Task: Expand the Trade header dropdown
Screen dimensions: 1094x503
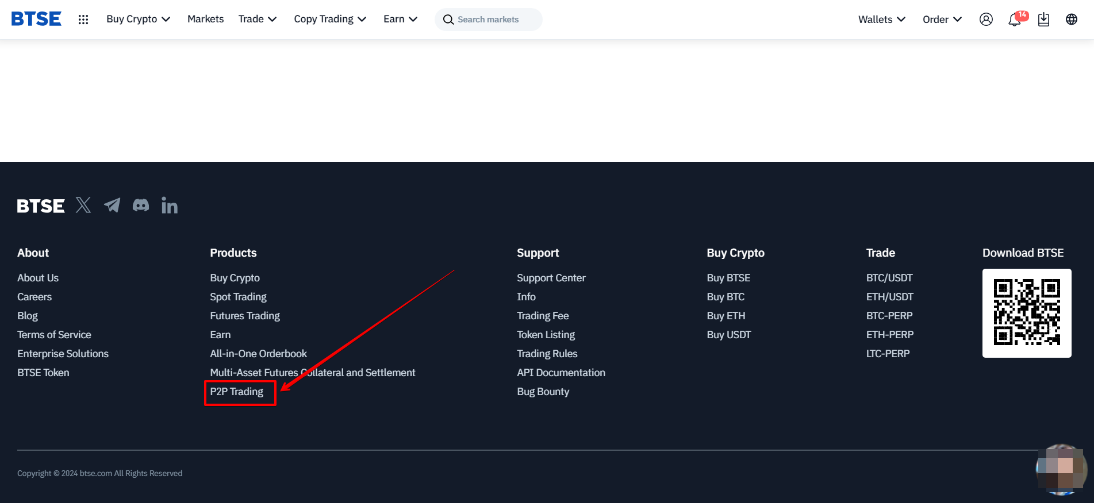Action: (258, 19)
